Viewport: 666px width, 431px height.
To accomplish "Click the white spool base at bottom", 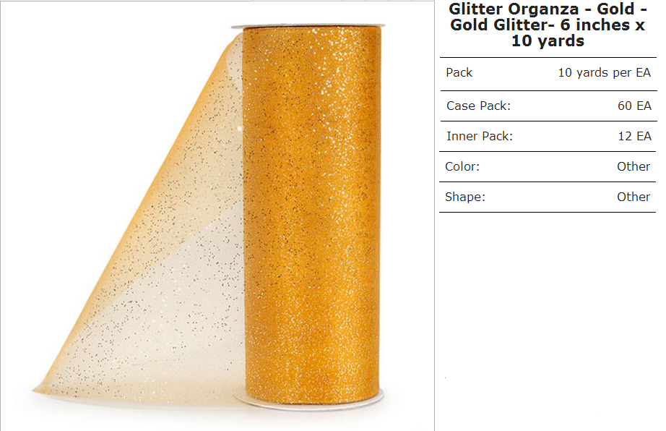I will pyautogui.click(x=310, y=401).
